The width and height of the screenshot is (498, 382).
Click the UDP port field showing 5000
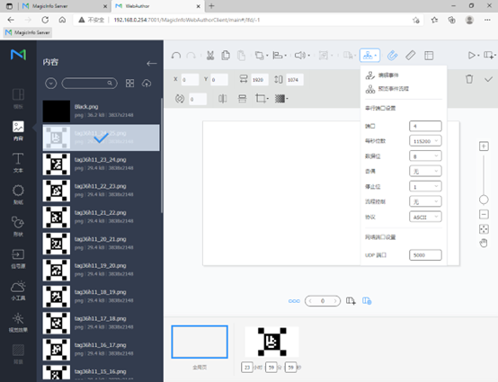(425, 255)
